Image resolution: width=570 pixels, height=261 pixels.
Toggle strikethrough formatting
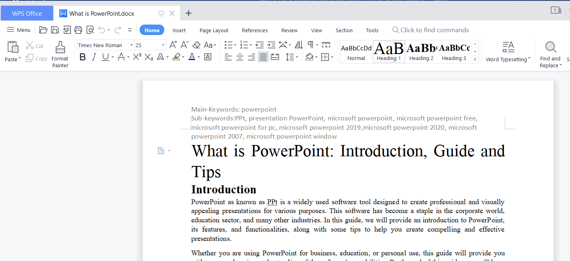click(x=121, y=57)
